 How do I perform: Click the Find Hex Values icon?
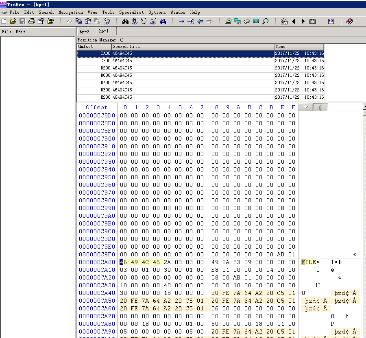coord(135,22)
